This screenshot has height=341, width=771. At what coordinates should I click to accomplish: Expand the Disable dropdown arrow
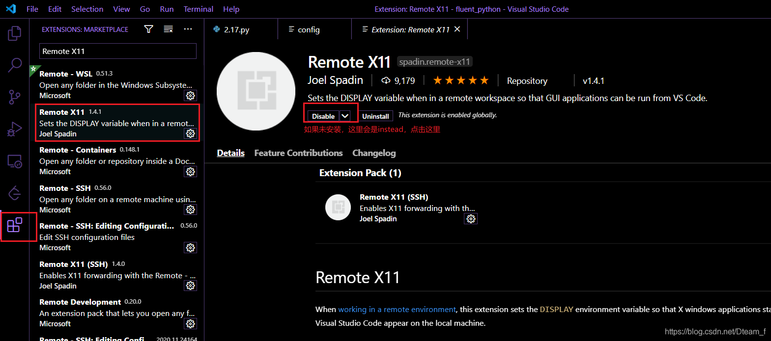(x=345, y=116)
